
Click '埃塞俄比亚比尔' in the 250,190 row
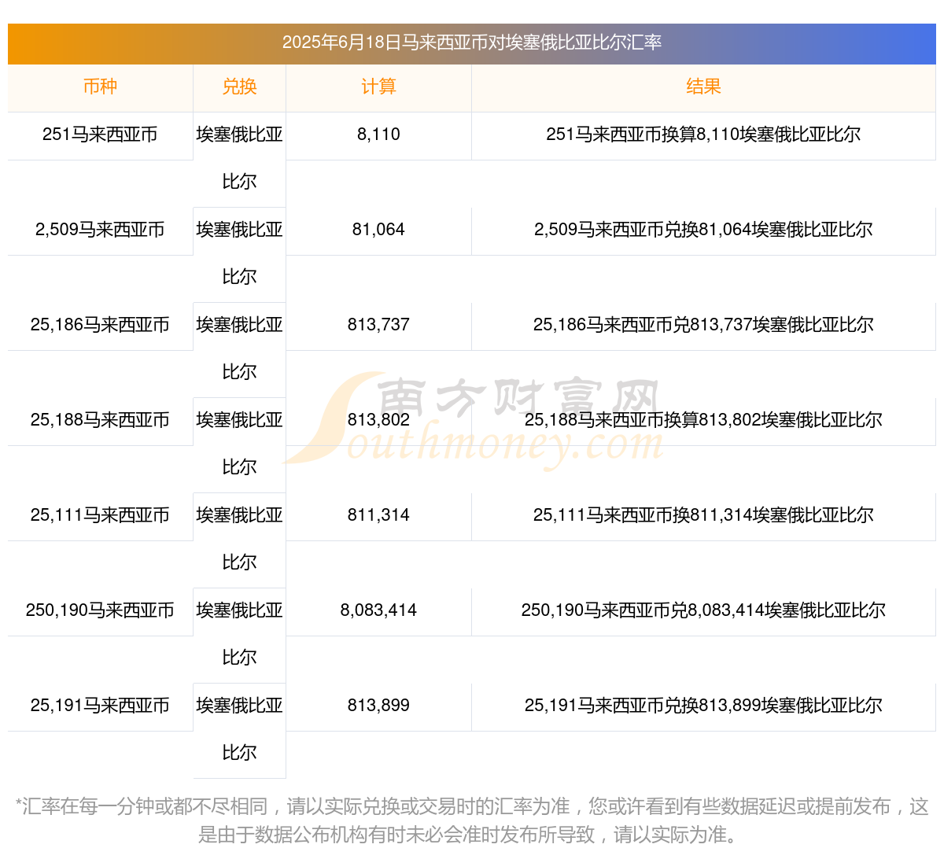tap(239, 634)
